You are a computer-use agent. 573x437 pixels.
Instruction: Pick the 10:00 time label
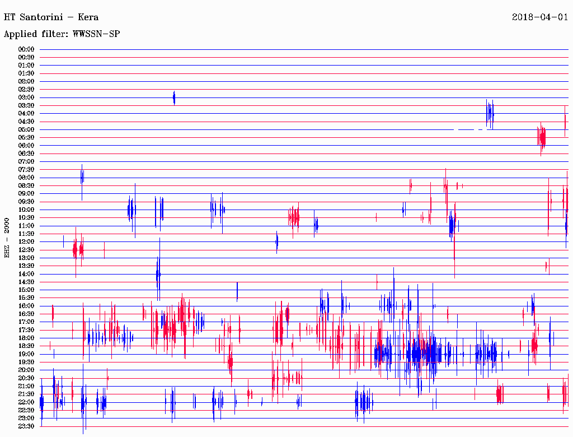26,210
